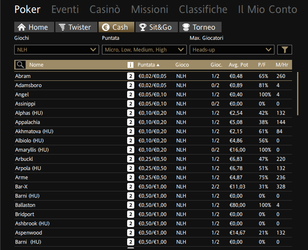
Task: Go to the Eventi menu
Action: pyautogui.click(x=65, y=9)
